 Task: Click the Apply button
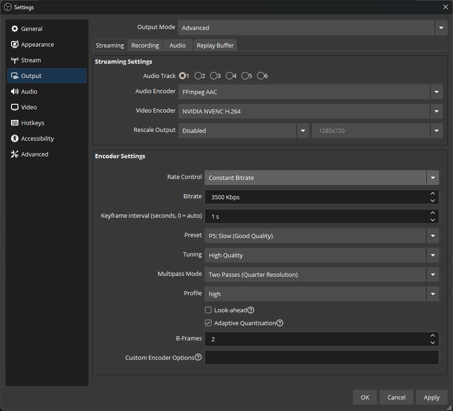coord(432,397)
